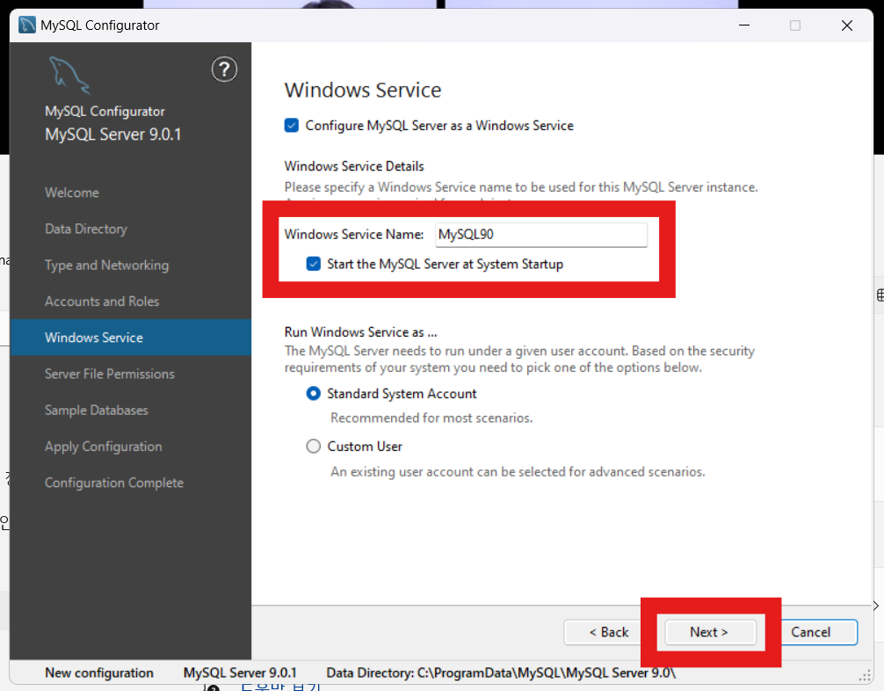Click 'New configuration' in the status bar

click(99, 673)
